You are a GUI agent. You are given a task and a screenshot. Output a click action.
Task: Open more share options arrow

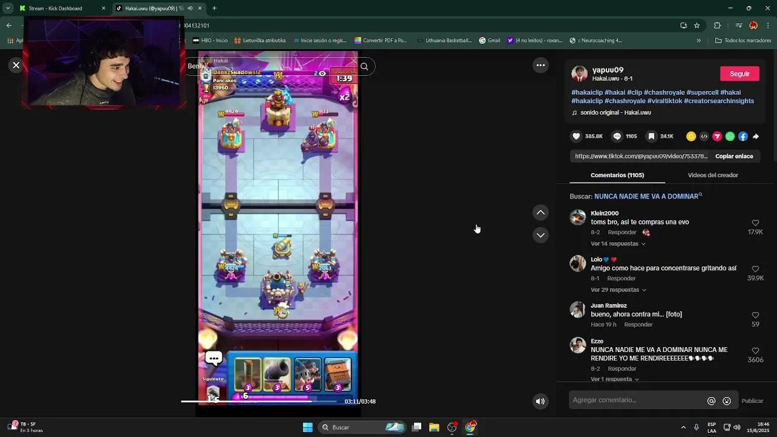click(x=756, y=137)
